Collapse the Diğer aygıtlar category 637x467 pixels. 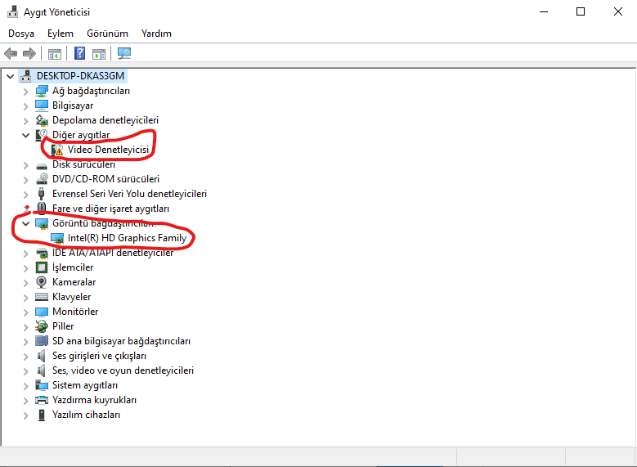coord(25,135)
